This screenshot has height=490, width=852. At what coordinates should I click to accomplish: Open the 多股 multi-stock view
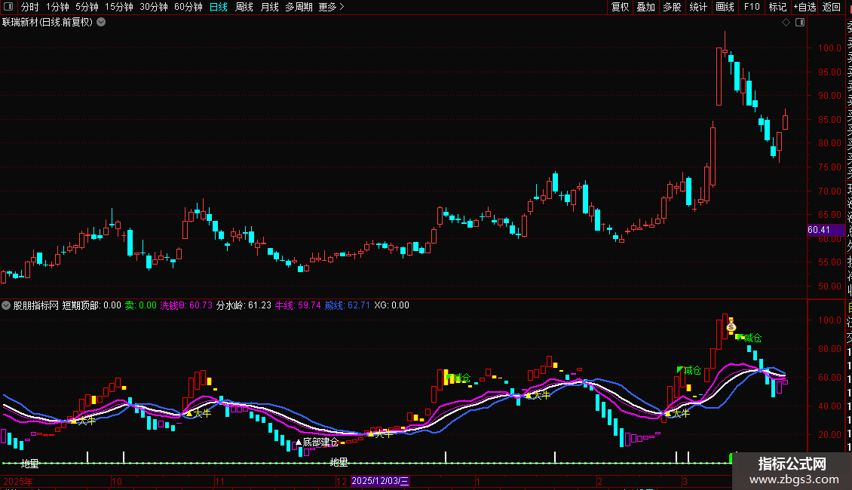(672, 7)
